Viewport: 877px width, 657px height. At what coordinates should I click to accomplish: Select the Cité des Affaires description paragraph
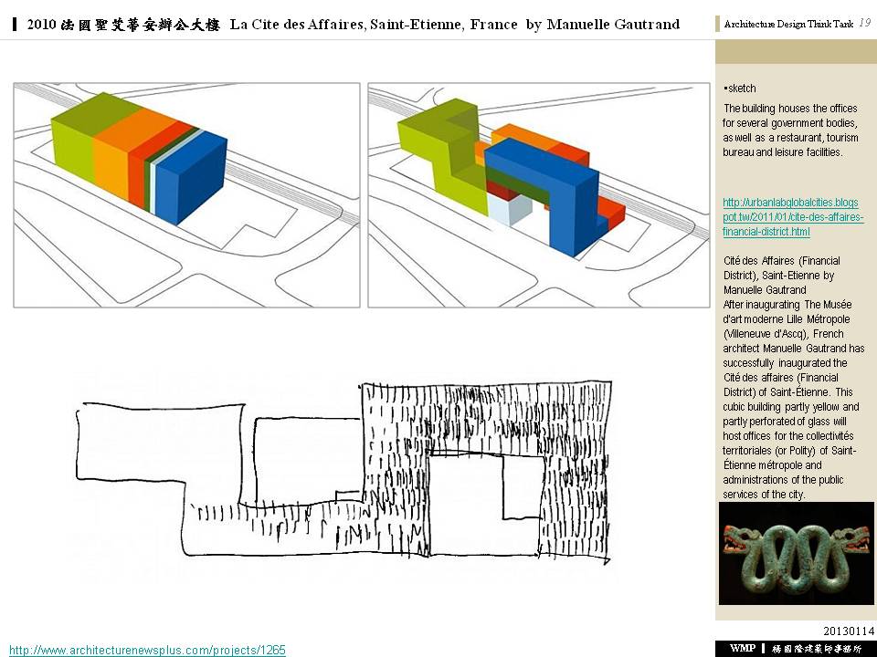pos(791,378)
